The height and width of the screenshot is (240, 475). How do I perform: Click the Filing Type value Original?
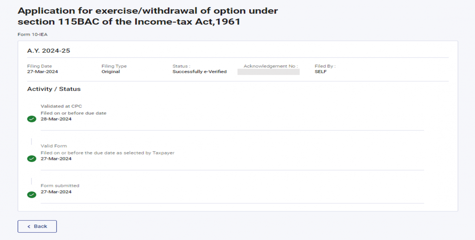click(x=111, y=72)
